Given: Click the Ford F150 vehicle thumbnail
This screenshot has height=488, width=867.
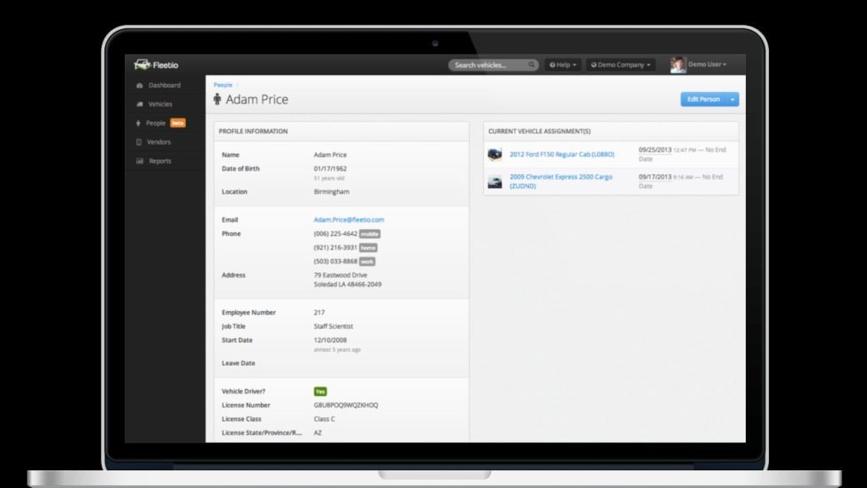Looking at the screenshot, I should point(495,155).
